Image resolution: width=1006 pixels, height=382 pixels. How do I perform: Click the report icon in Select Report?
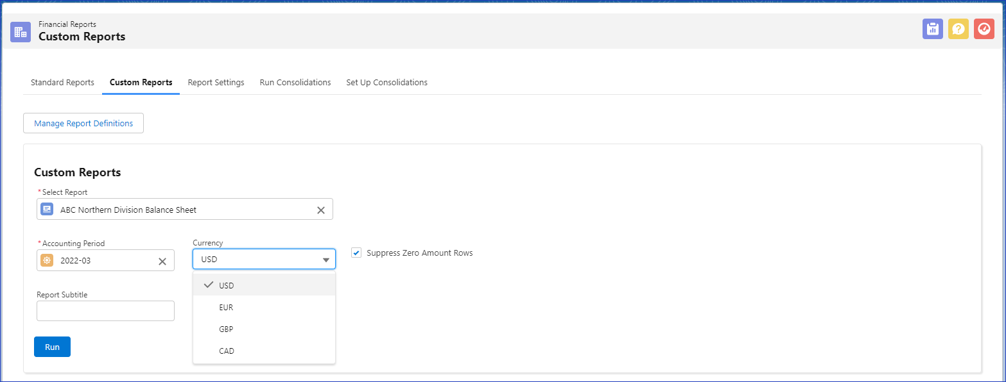47,210
